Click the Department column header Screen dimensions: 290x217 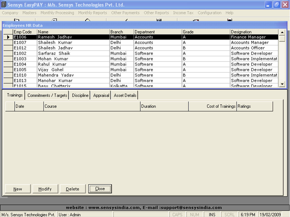(x=158, y=32)
